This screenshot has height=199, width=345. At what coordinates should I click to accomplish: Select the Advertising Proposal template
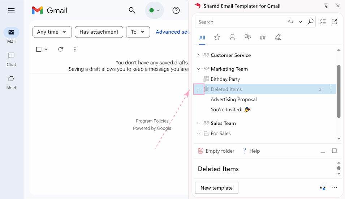click(x=234, y=99)
